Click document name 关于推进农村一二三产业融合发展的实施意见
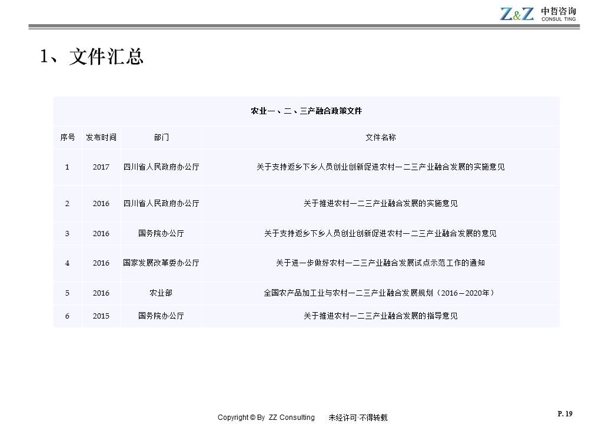This screenshot has width=612, height=424. pyautogui.click(x=380, y=204)
